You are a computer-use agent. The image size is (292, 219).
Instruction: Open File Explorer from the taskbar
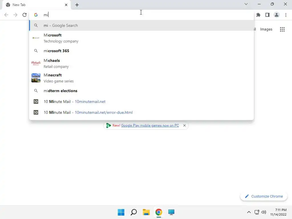146,212
